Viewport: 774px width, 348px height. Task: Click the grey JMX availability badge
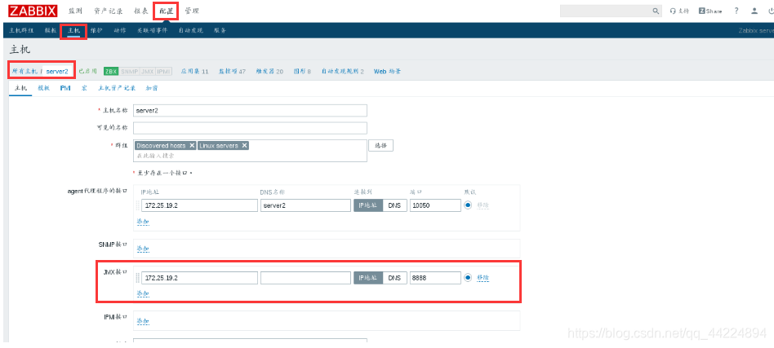click(x=147, y=71)
